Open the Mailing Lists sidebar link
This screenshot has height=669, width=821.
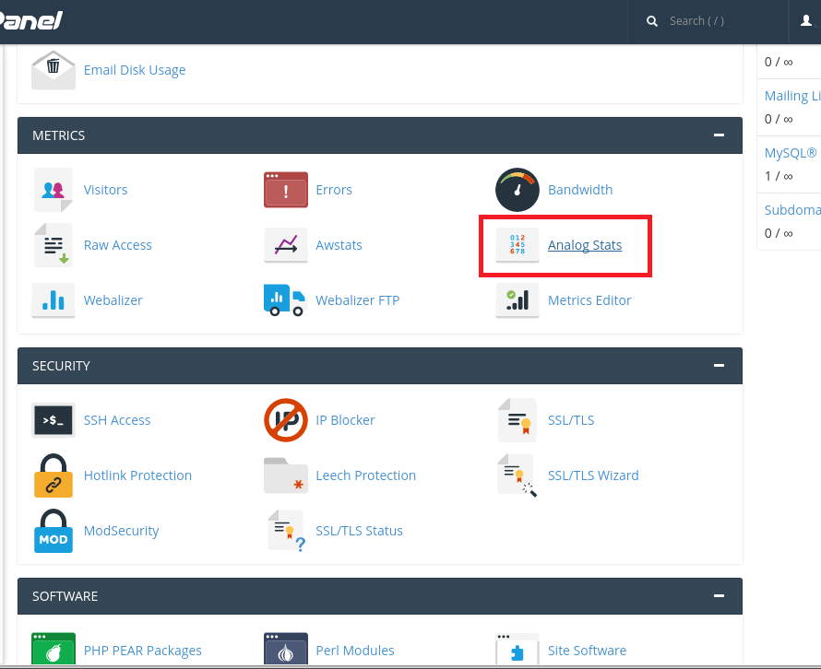[792, 96]
